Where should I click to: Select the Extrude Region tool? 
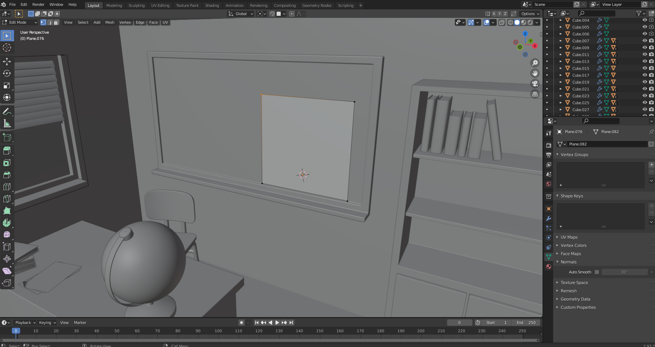[x=7, y=151]
